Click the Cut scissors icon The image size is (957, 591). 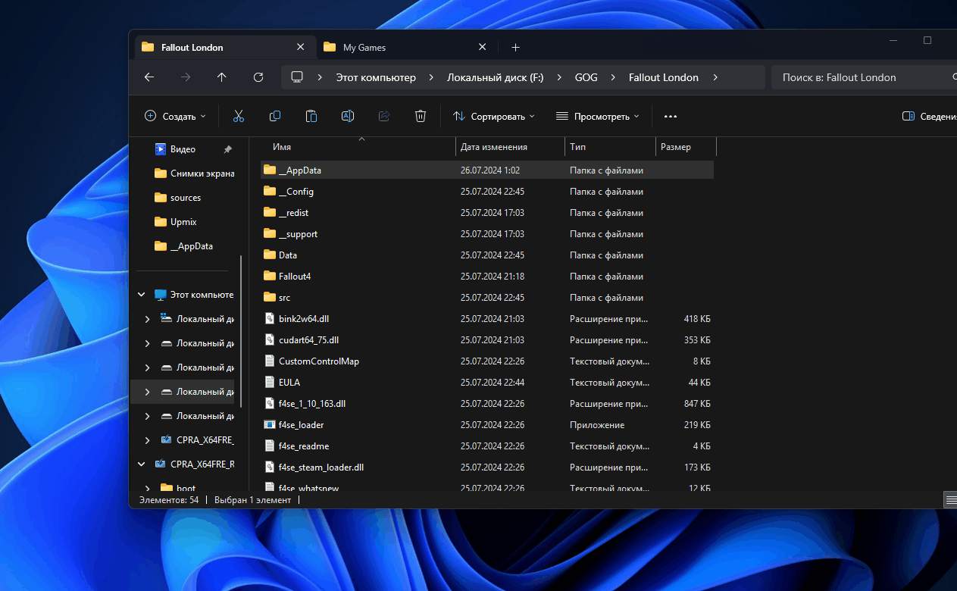pos(239,116)
